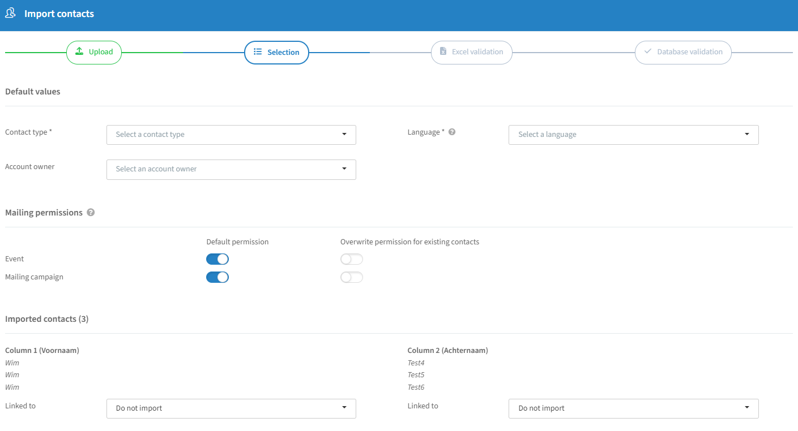Enable overwrite permission for Event
The image size is (798, 431).
click(351, 259)
